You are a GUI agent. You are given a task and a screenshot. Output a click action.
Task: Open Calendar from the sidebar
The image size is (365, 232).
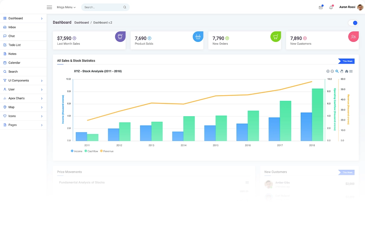click(23, 63)
